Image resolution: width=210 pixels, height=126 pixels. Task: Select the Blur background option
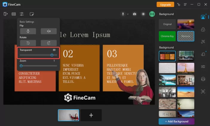click(186, 24)
